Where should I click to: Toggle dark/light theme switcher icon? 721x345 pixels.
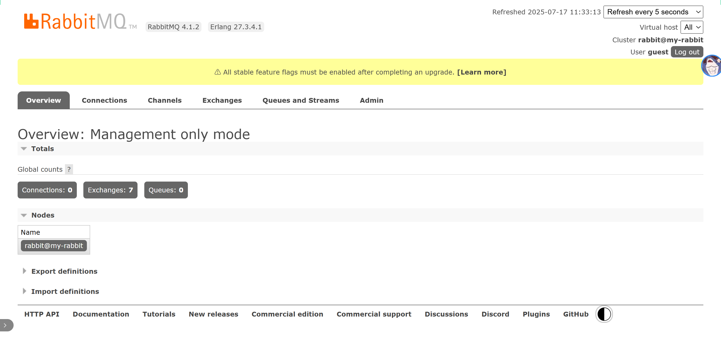(x=604, y=314)
